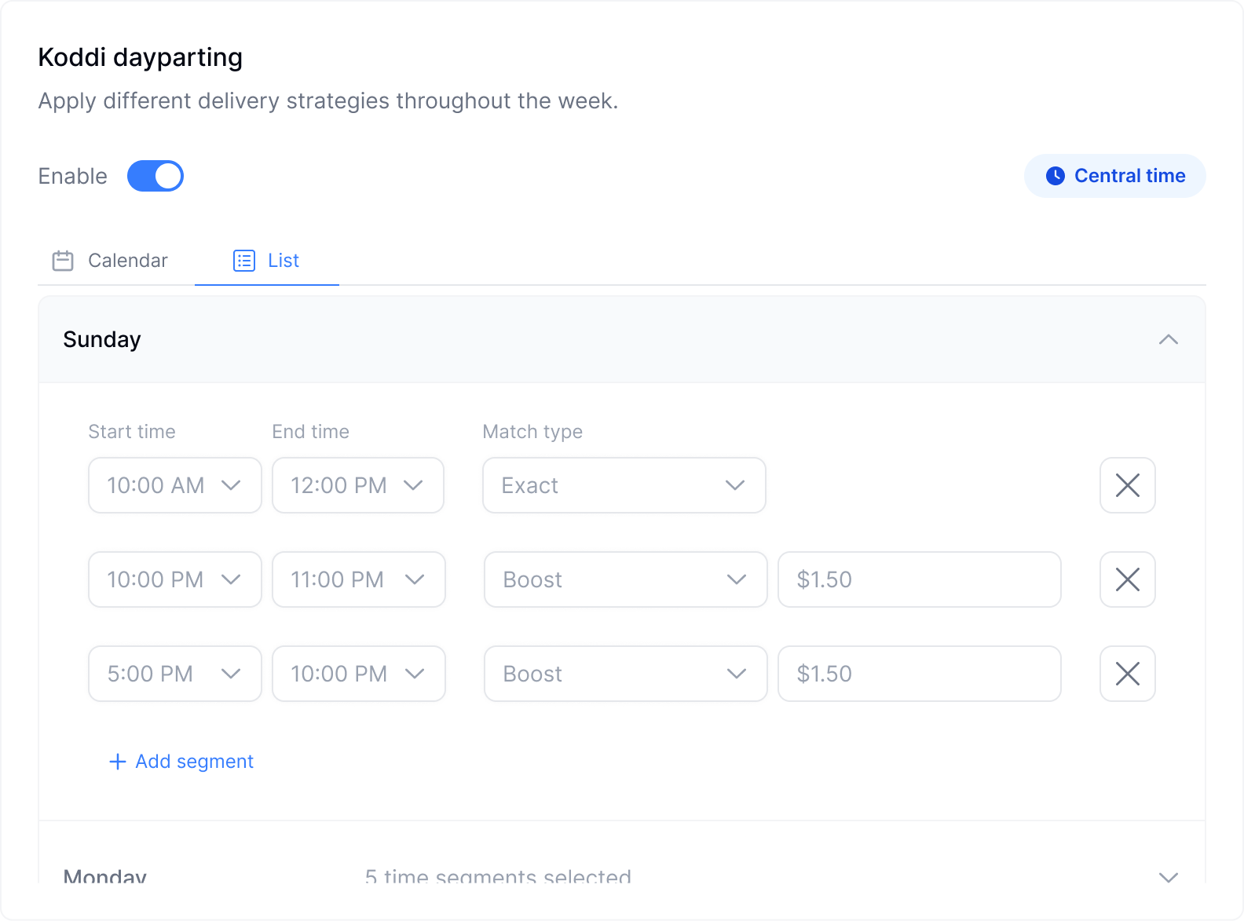The image size is (1244, 921).
Task: Collapse the Sunday section chevron
Action: (x=1169, y=339)
